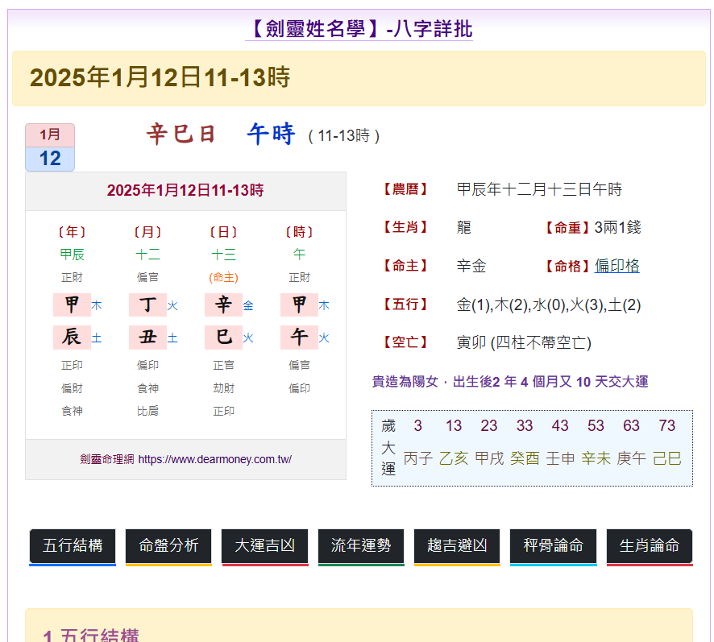Click the 劍靈姓名學 八字詳批 title link
This screenshot has width=714, height=642.
point(359,30)
